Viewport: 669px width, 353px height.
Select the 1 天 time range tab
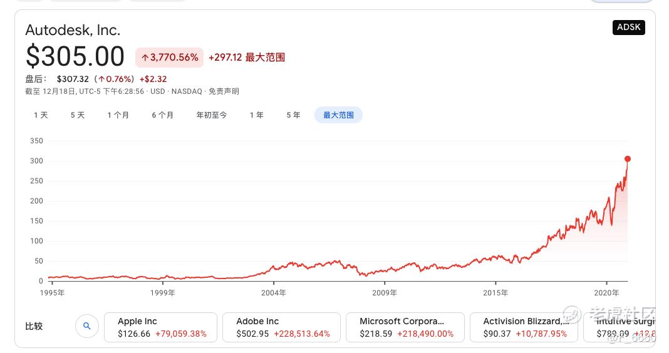coord(41,115)
